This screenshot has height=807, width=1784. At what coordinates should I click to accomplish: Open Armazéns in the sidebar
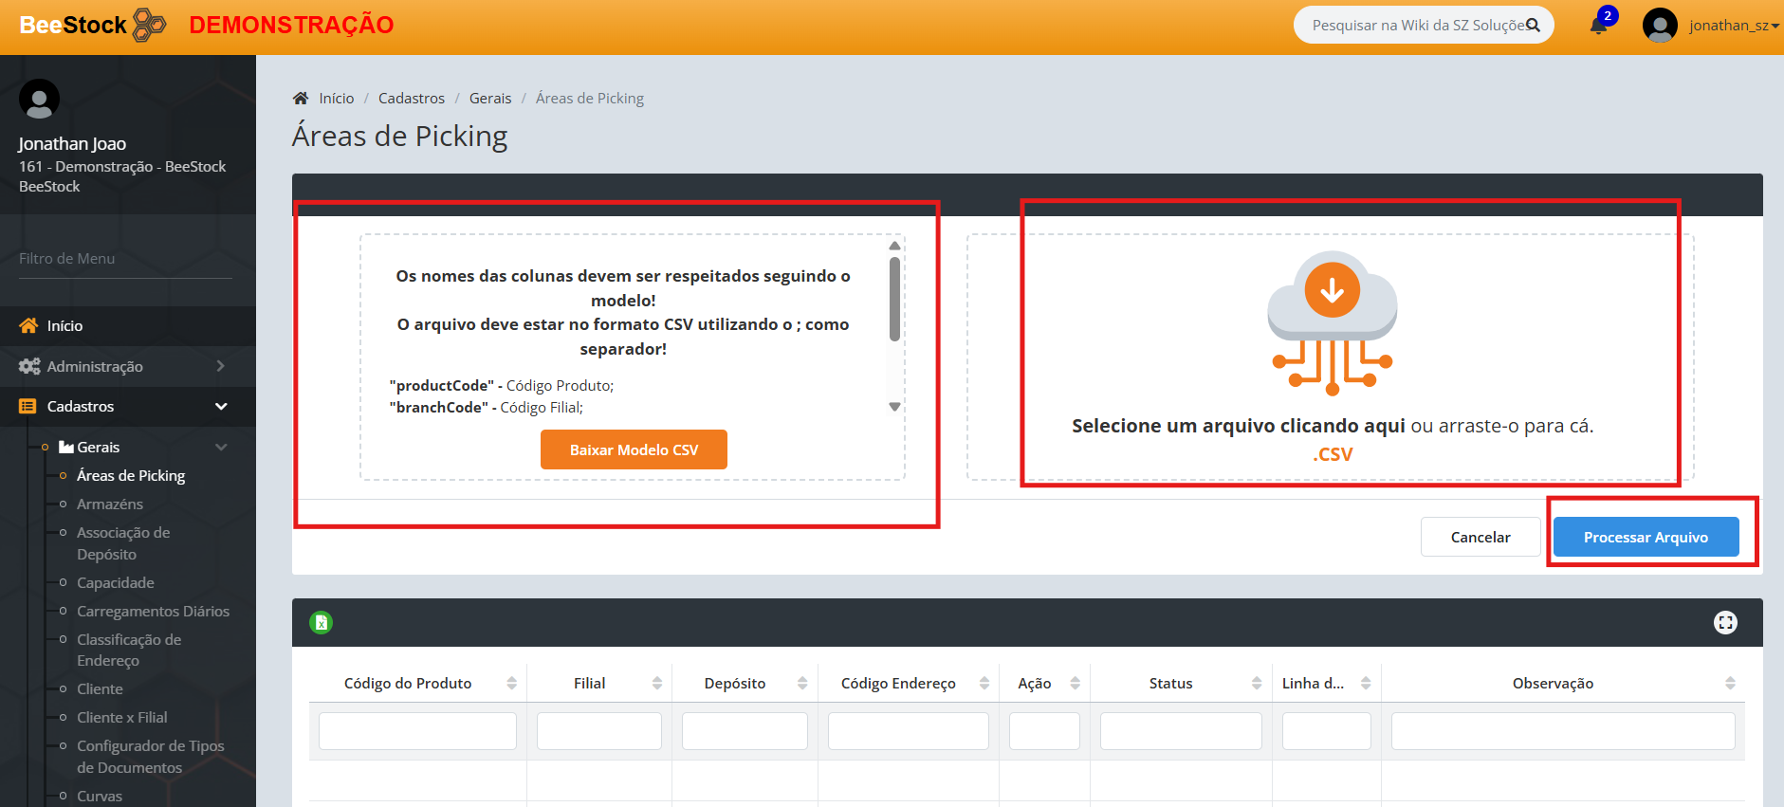[110, 504]
